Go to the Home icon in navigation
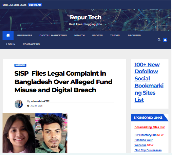This screenshot has width=172, height=155. [8, 36]
